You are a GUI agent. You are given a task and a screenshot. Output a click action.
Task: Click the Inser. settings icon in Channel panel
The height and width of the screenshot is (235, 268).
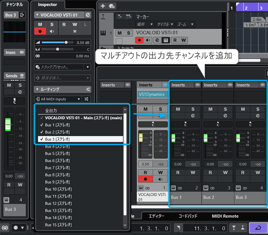pyautogui.click(x=22, y=52)
